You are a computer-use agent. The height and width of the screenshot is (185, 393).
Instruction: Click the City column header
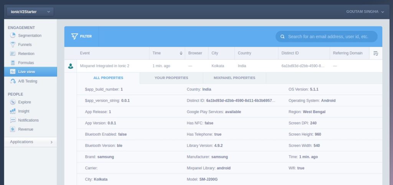(x=215, y=53)
